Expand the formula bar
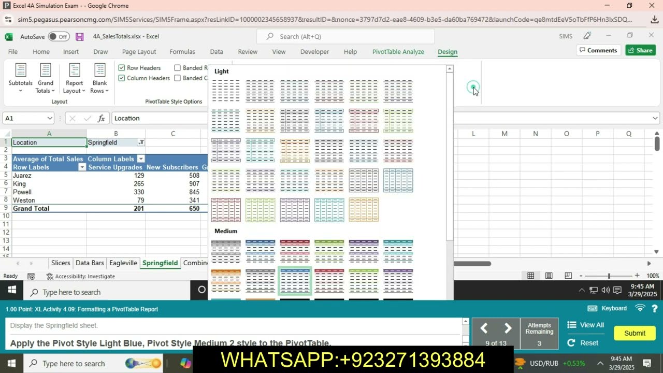This screenshot has height=373, width=663. pyautogui.click(x=655, y=119)
